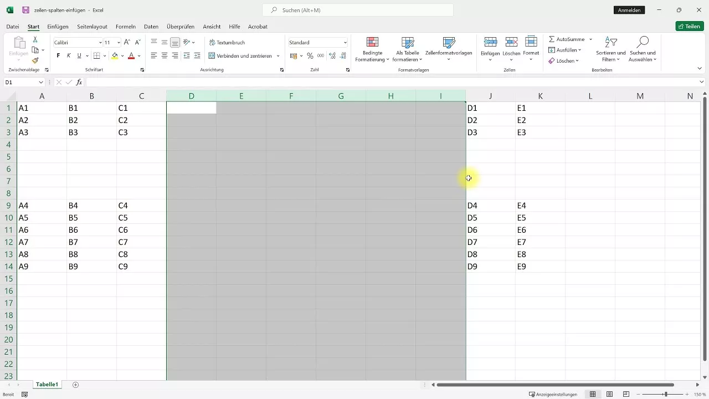This screenshot has width=709, height=399.
Task: Click the text orientation icon
Action: coord(187,42)
